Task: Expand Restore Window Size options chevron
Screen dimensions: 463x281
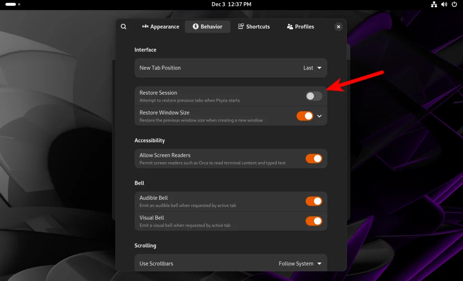Action: point(320,116)
